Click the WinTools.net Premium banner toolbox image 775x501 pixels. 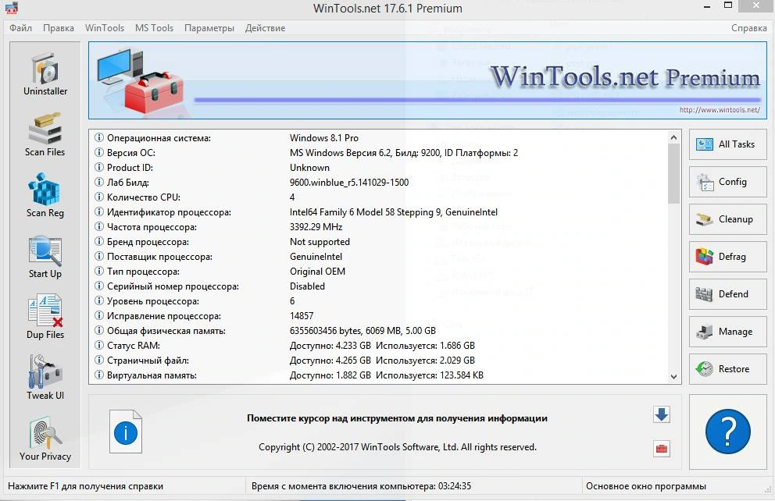click(x=141, y=80)
